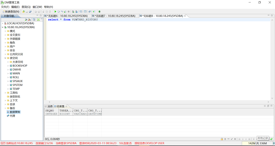The image size is (275, 146).
Task: Select the 数据复制 tree item
Action: 15,112
